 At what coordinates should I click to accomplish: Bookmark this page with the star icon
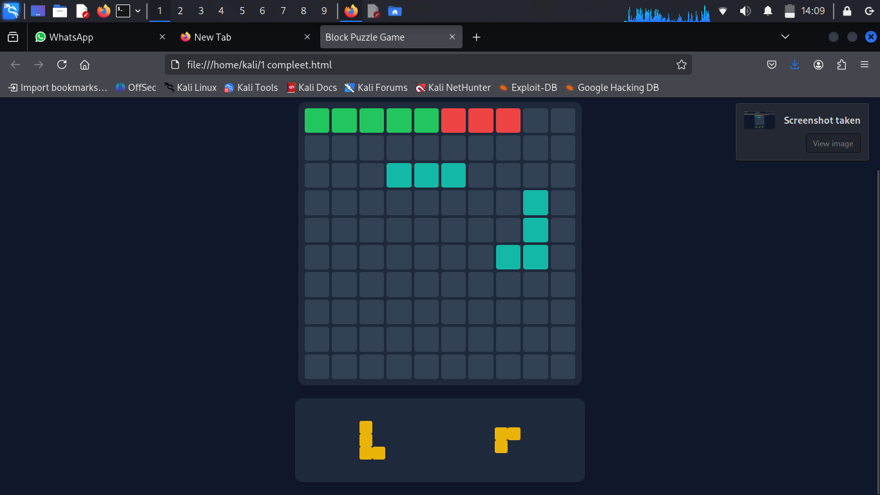pyautogui.click(x=681, y=64)
